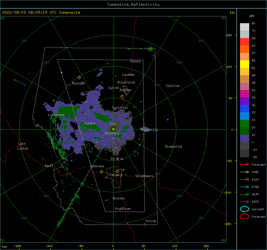Click the red forecast arrow legend icon
267x250 pixels.
pos(244,164)
